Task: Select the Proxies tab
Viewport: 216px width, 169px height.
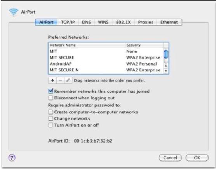Action: pyautogui.click(x=146, y=22)
